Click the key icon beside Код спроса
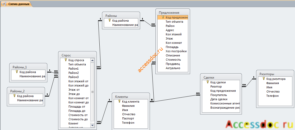 (66, 60)
